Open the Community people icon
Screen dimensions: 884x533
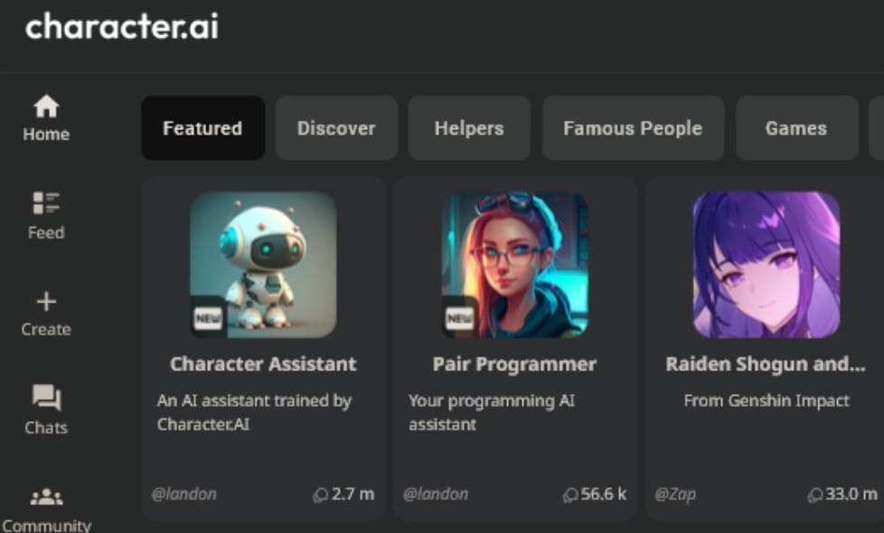(46, 497)
